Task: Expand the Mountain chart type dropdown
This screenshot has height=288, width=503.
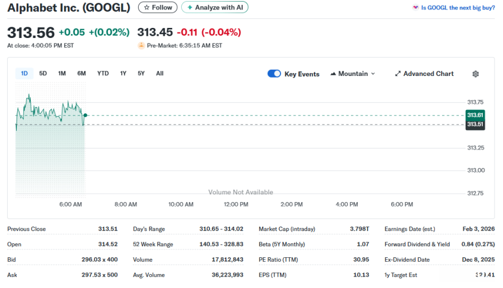Action: [x=353, y=74]
